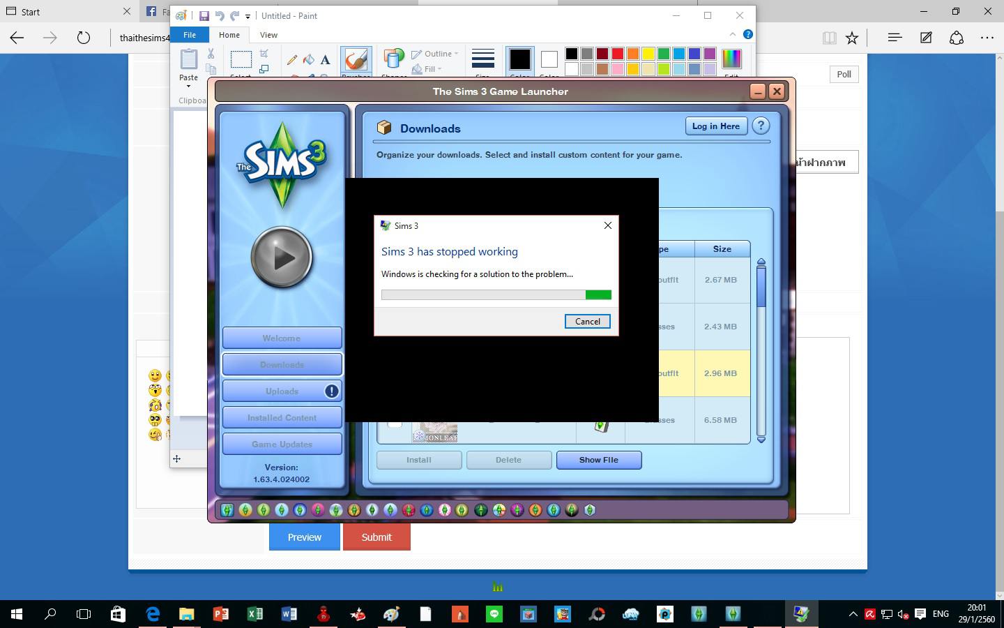Go back in Edge browser
The height and width of the screenshot is (628, 1004).
pos(17,38)
